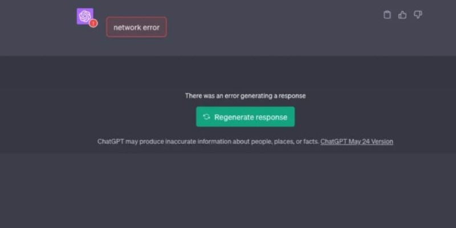Click the underlined version release notes link
The height and width of the screenshot is (228, 456).
pyautogui.click(x=357, y=141)
